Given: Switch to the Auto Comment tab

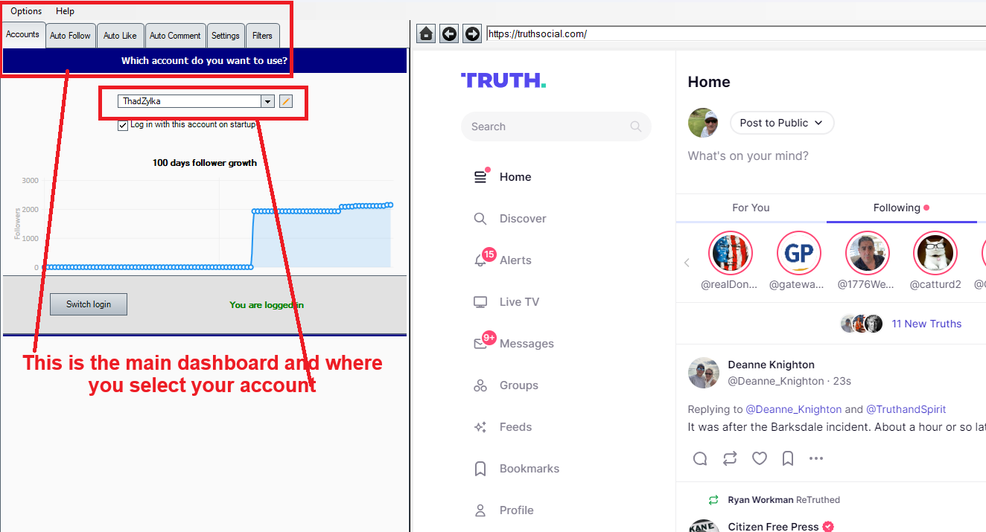Looking at the screenshot, I should click(x=175, y=36).
